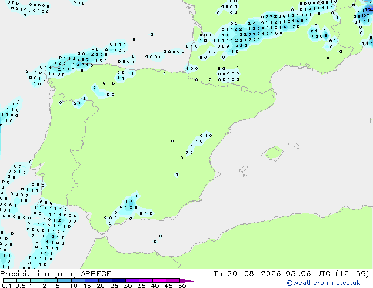Select the 2–5 mm legend color swatch
373x288 pixels.
(51, 280)
